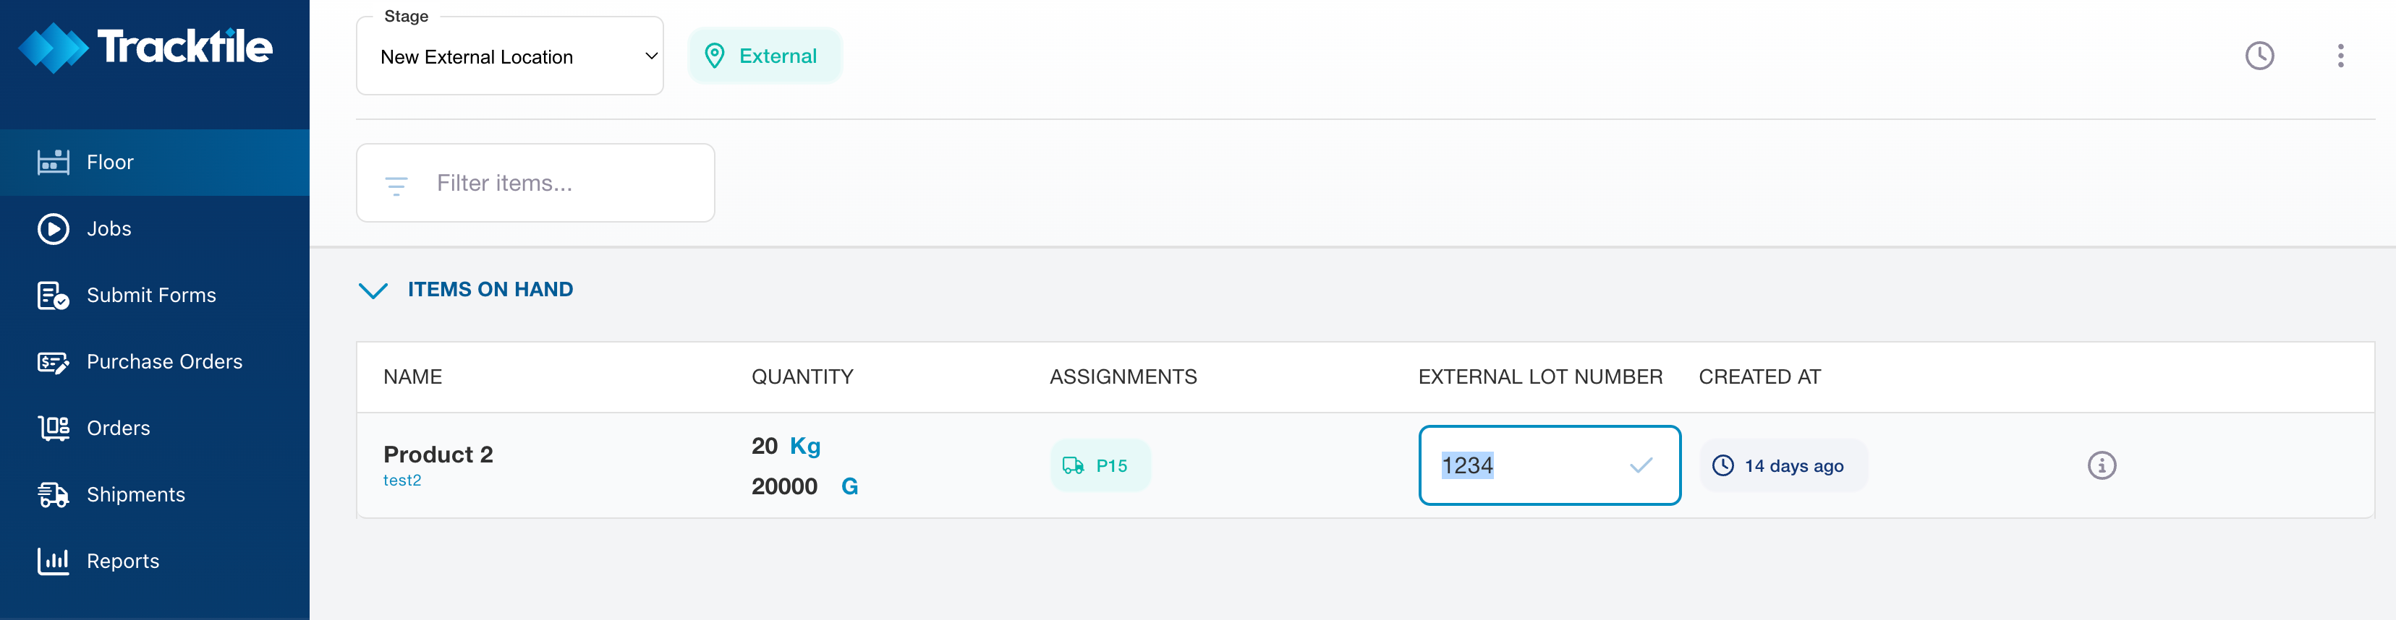This screenshot has height=620, width=2396.
Task: Go to the Floor menu item
Action: [110, 163]
